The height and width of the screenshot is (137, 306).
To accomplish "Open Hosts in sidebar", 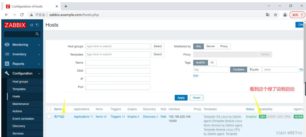I will pyautogui.click(x=16, y=96).
